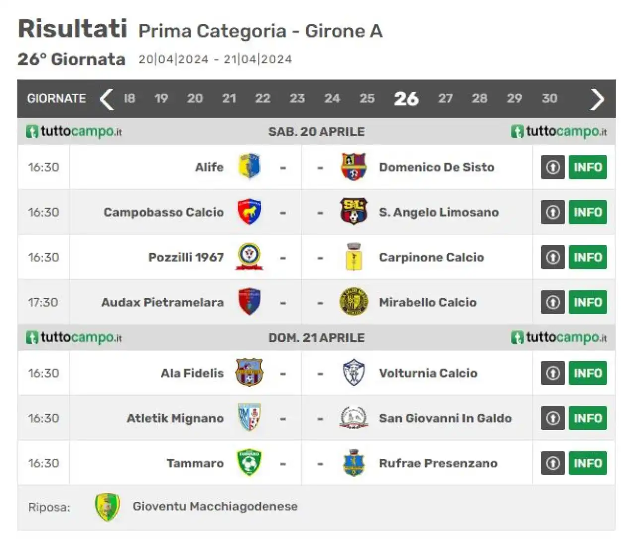This screenshot has width=635, height=544.
Task: Click the Volturnia Calcio shield logo
Action: [x=353, y=373]
